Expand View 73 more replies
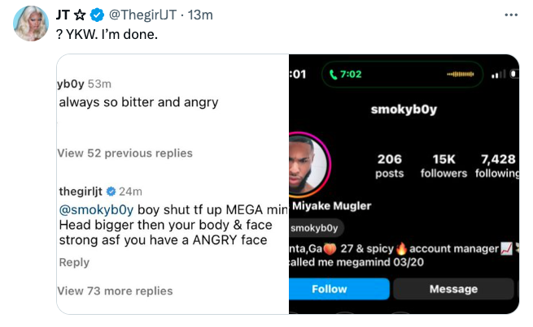533x327 pixels. point(115,290)
